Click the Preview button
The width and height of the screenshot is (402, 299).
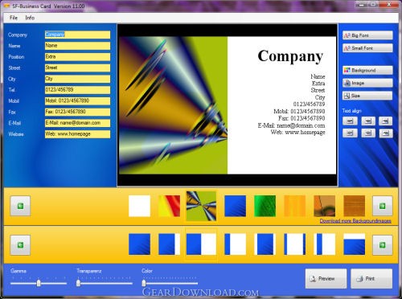pos(326,279)
